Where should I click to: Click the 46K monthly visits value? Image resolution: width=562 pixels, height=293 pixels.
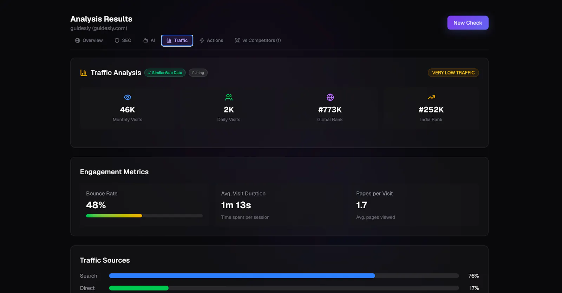click(x=128, y=110)
